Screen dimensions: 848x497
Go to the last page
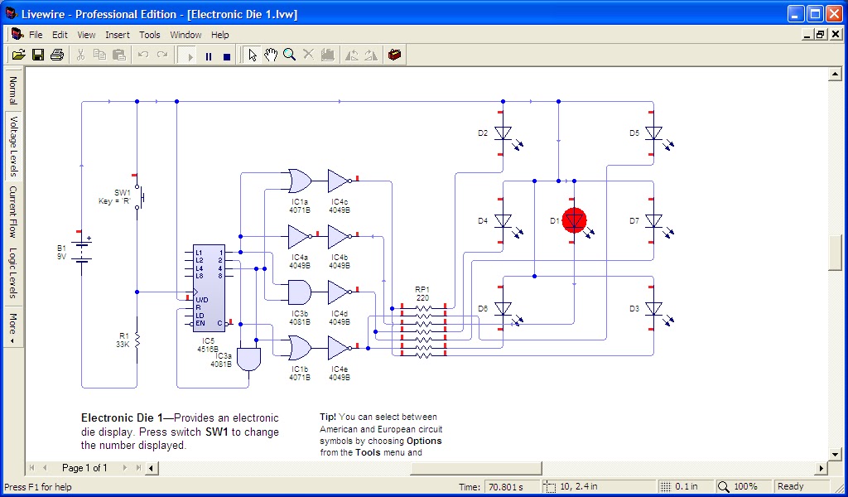click(x=138, y=468)
